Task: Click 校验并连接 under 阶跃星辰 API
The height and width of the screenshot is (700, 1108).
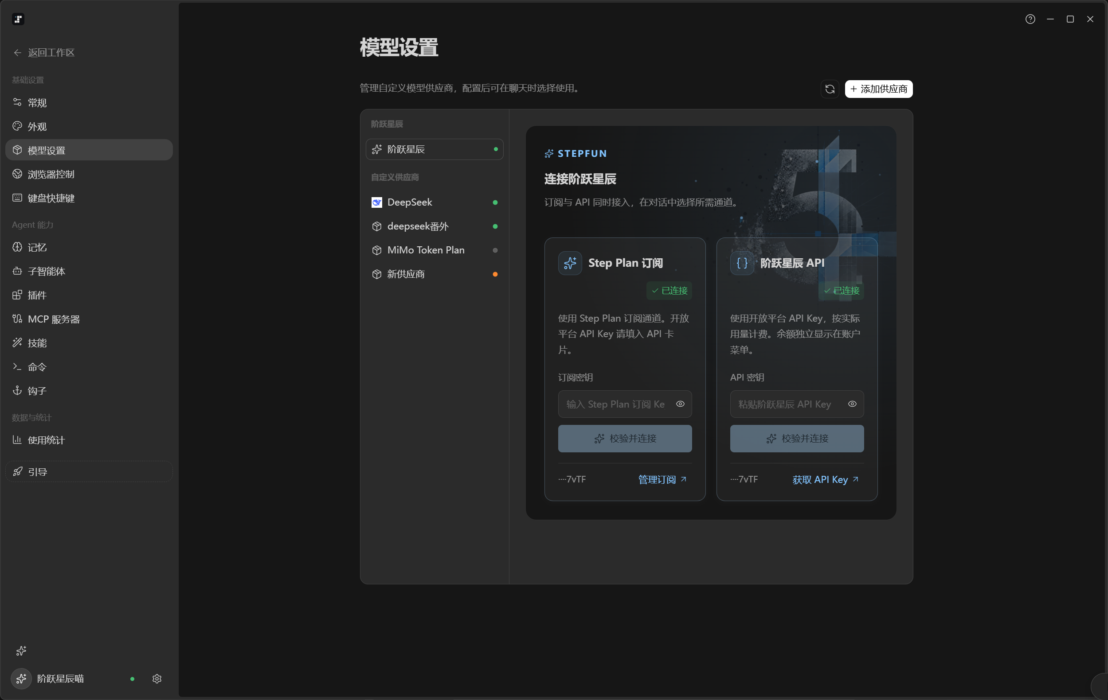Action: 796,438
